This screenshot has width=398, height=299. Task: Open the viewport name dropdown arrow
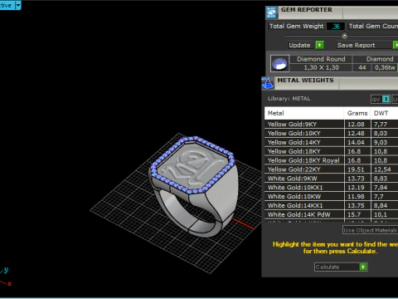(18, 5)
